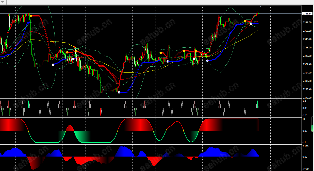
Task: Click the -1.2 indicator scale value
Action: tap(305, 115)
